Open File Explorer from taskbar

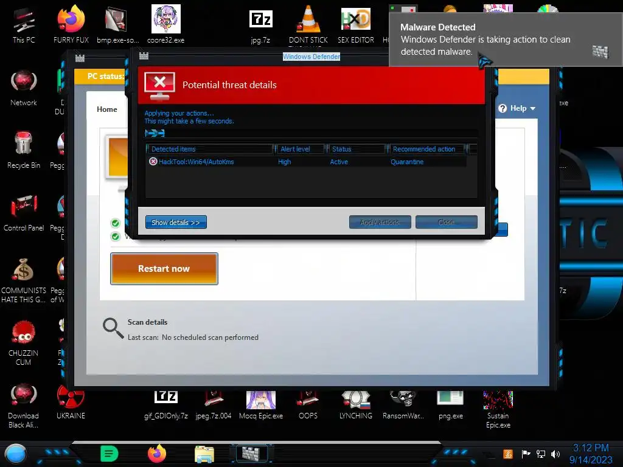click(x=204, y=454)
